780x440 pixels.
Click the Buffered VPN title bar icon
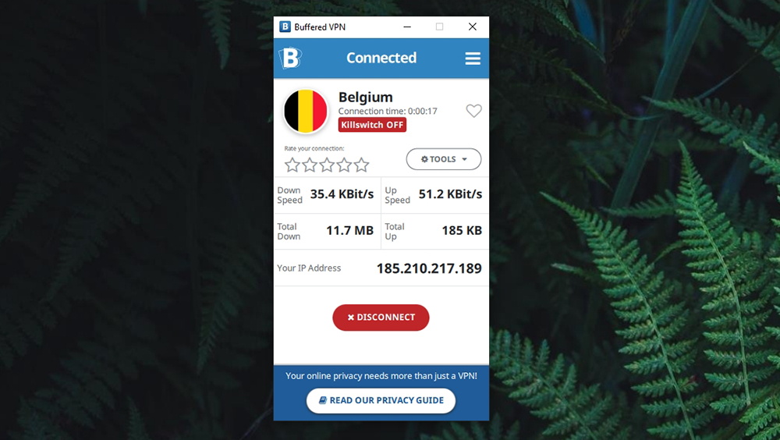(285, 27)
